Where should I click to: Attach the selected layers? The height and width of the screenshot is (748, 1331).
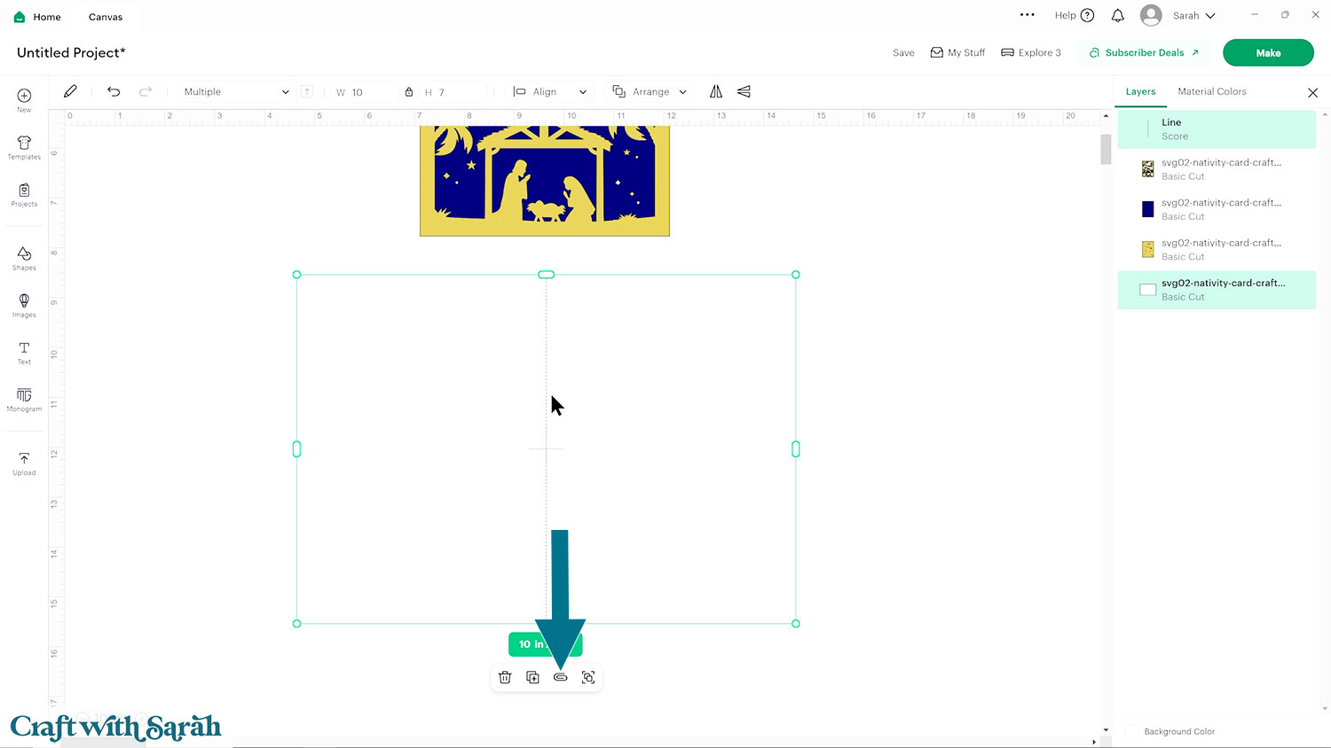(x=560, y=677)
